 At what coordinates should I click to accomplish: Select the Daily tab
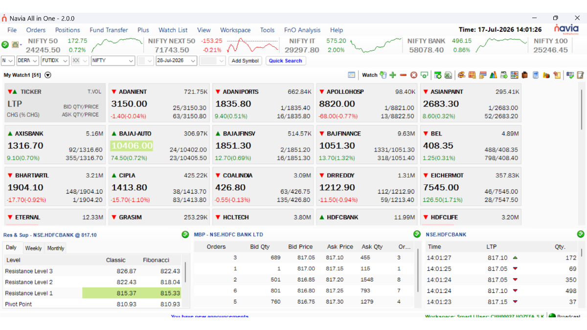(x=11, y=248)
